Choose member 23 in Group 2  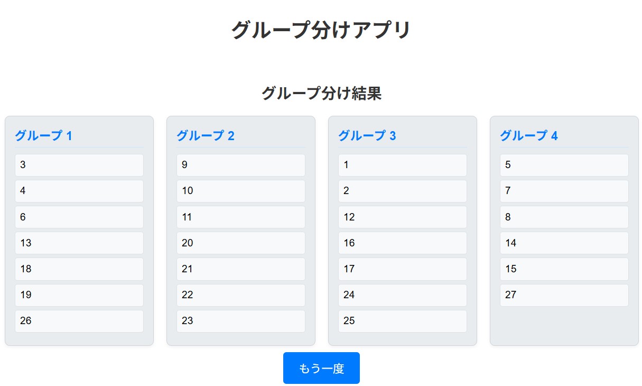[241, 321]
